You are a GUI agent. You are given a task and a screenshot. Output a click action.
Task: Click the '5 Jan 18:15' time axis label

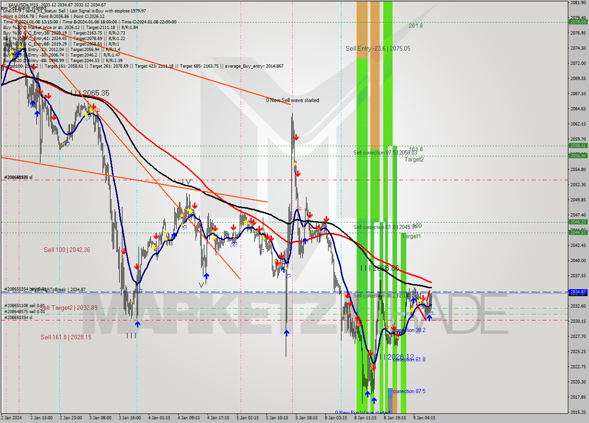(306, 418)
